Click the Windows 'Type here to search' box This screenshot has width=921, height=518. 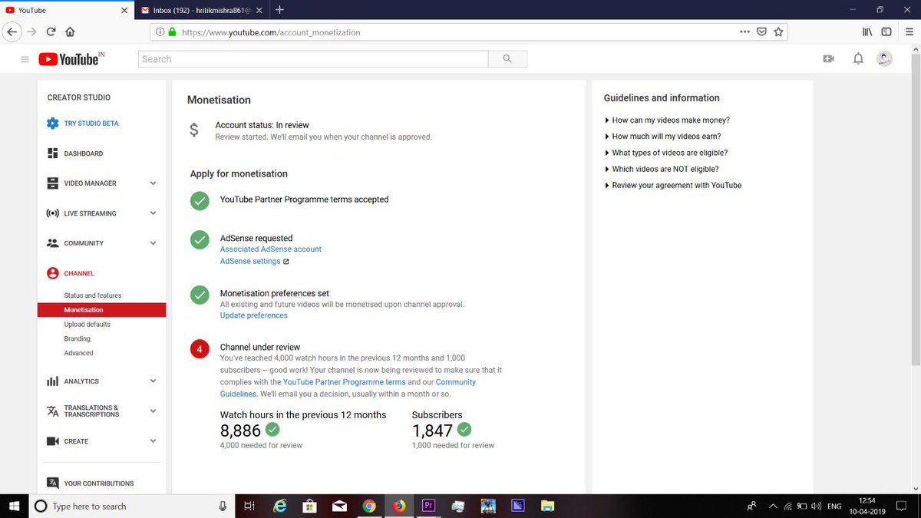132,506
